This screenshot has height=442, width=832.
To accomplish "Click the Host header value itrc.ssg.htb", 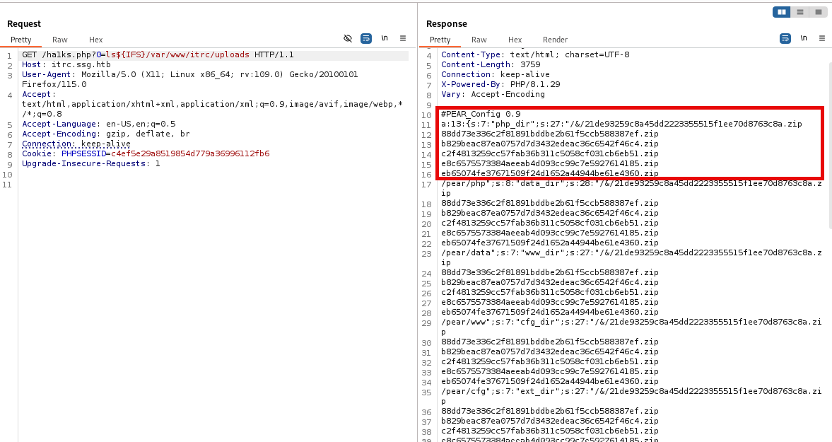I will pos(81,65).
